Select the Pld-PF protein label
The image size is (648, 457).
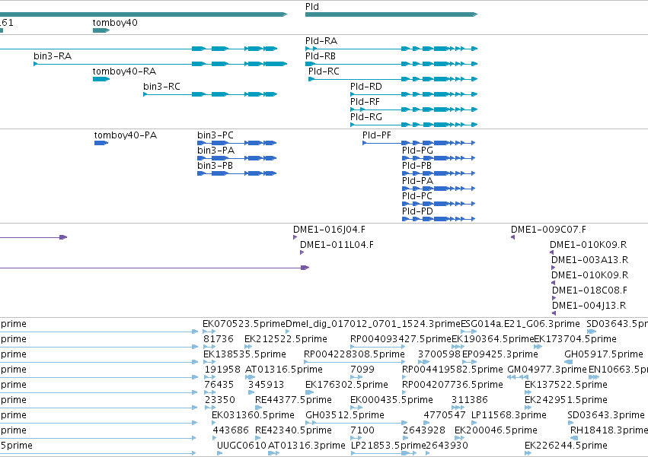point(376,135)
